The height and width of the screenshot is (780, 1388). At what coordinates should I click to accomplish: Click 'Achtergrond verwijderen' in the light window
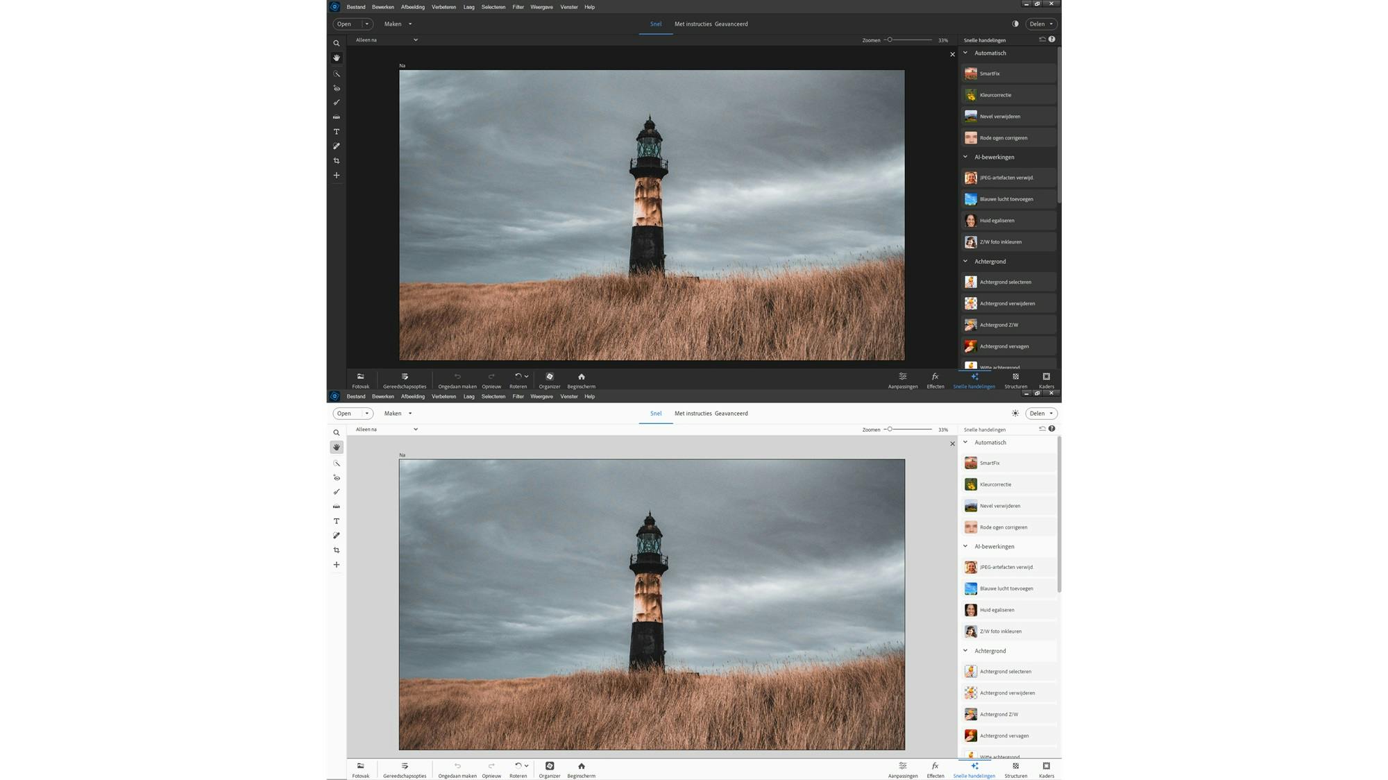[x=1008, y=693]
